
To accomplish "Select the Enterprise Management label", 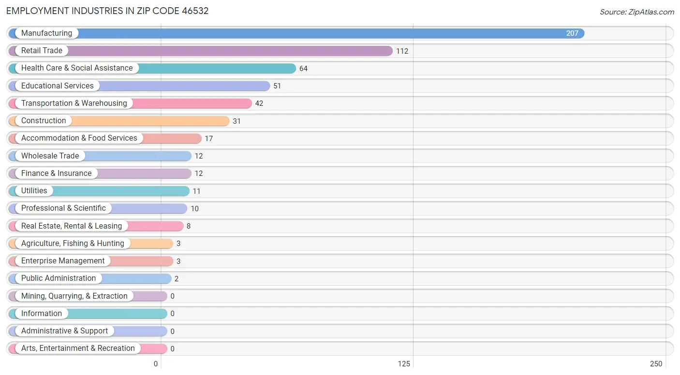I will tap(63, 260).
